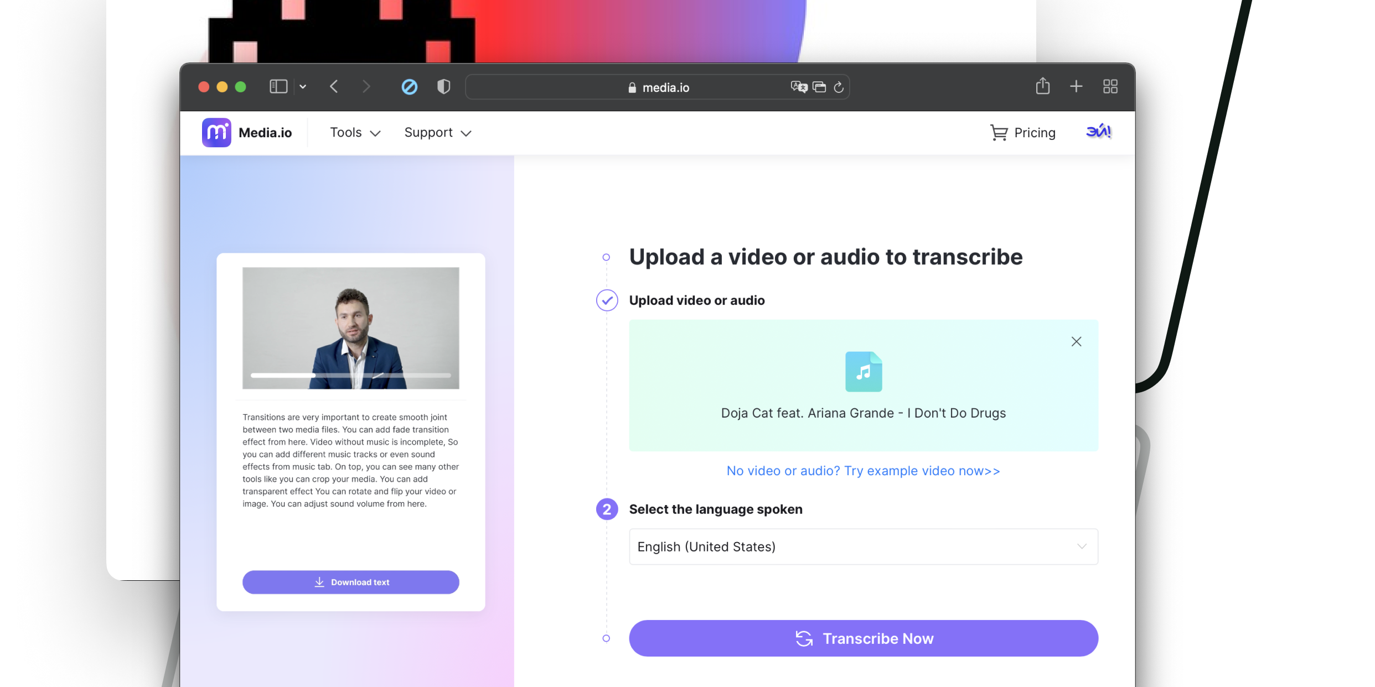Click the translate page icon
Image resolution: width=1375 pixels, height=687 pixels.
[x=798, y=87]
